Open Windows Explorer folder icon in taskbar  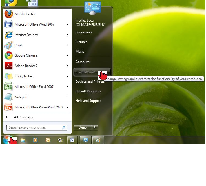click(x=23, y=140)
